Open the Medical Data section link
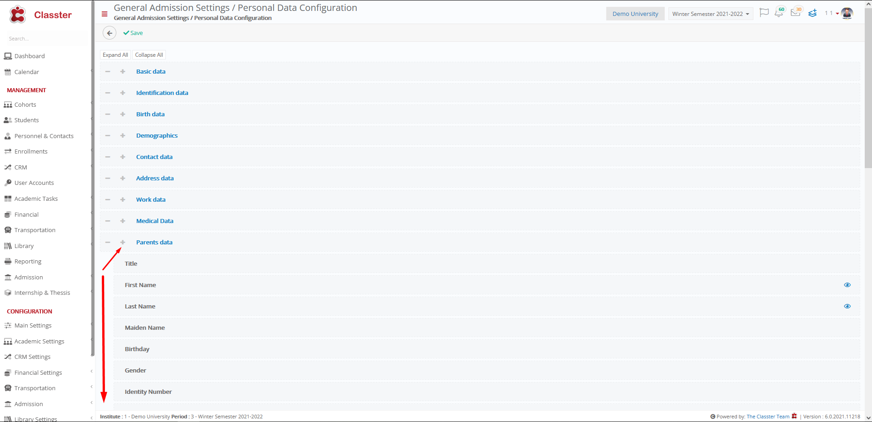 click(154, 221)
